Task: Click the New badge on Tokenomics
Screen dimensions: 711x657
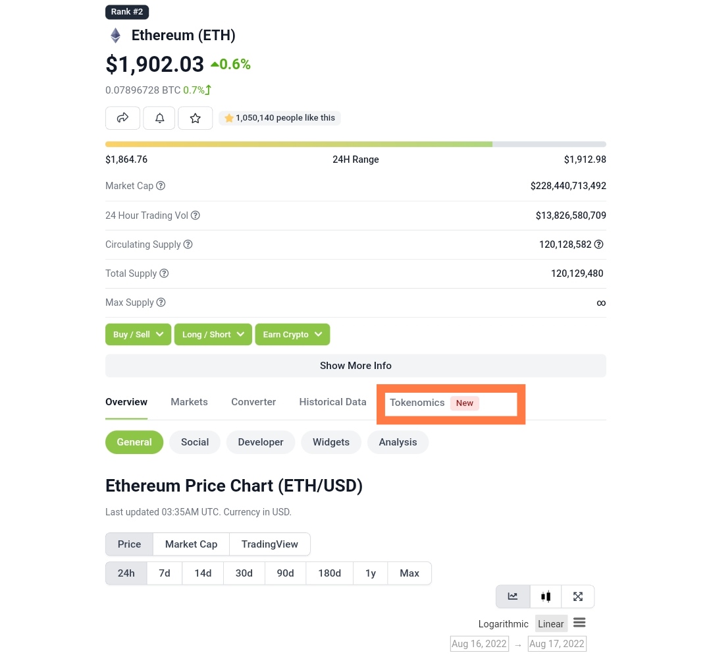Action: 464,403
